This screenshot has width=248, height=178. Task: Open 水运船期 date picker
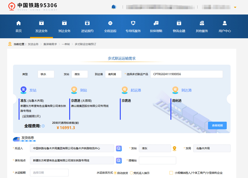tap(49, 172)
